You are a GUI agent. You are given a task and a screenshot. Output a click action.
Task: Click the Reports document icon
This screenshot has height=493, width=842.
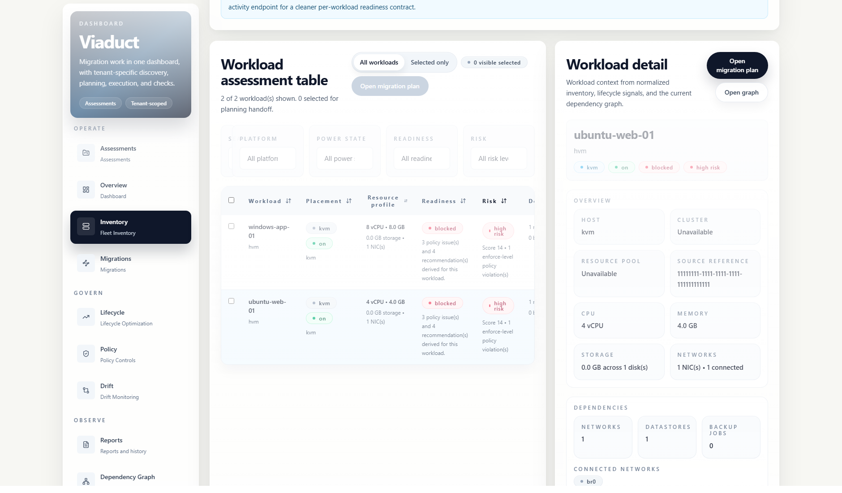point(86,445)
